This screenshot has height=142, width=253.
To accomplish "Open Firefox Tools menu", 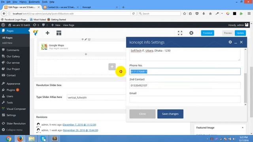I will pyautogui.click(x=45, y=2).
